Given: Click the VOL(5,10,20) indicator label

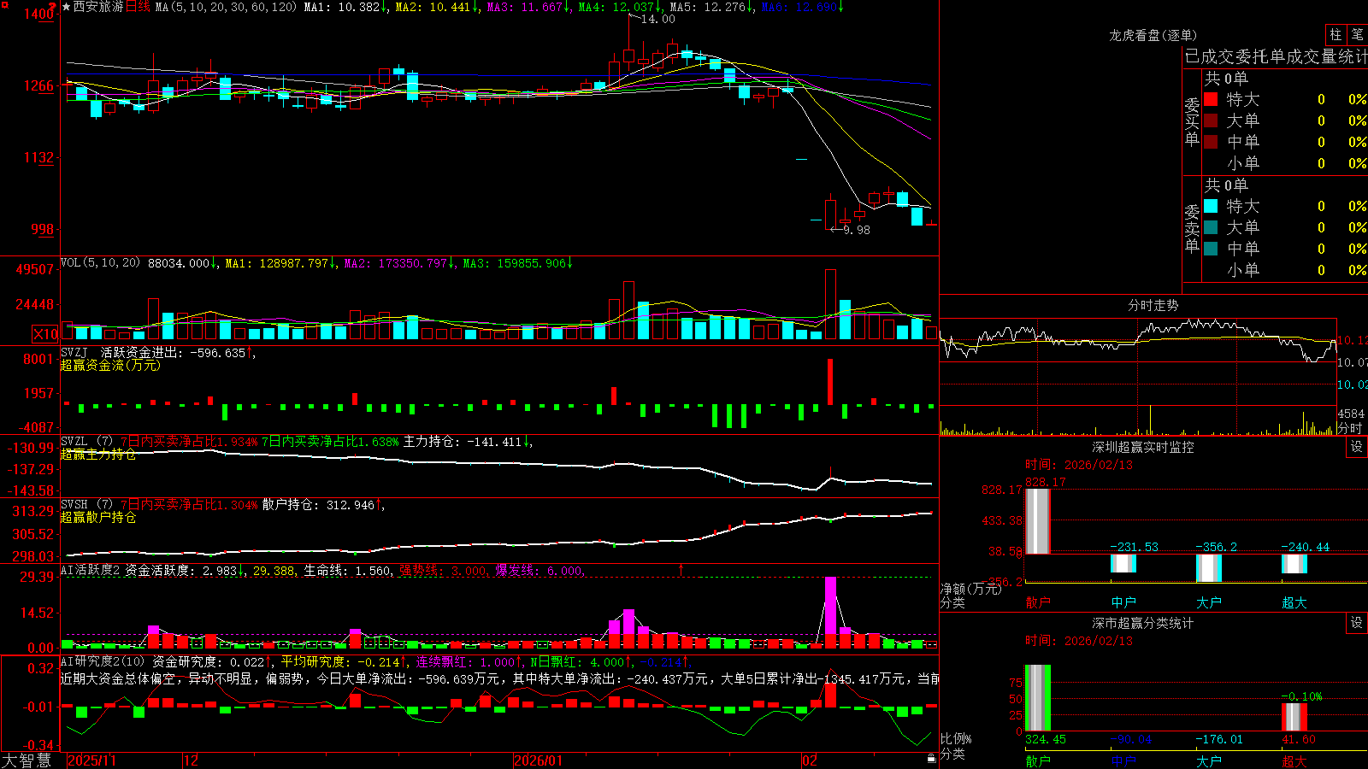Looking at the screenshot, I should coord(100,263).
